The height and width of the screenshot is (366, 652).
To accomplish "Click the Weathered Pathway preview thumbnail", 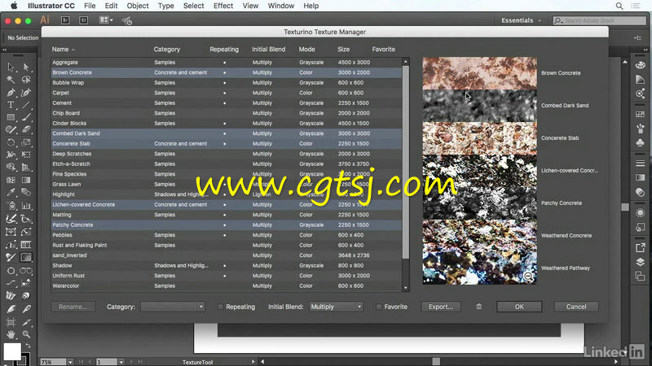I will [x=479, y=268].
